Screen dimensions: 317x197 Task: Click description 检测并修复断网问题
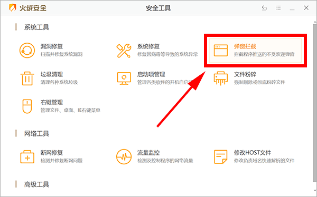click(61, 161)
